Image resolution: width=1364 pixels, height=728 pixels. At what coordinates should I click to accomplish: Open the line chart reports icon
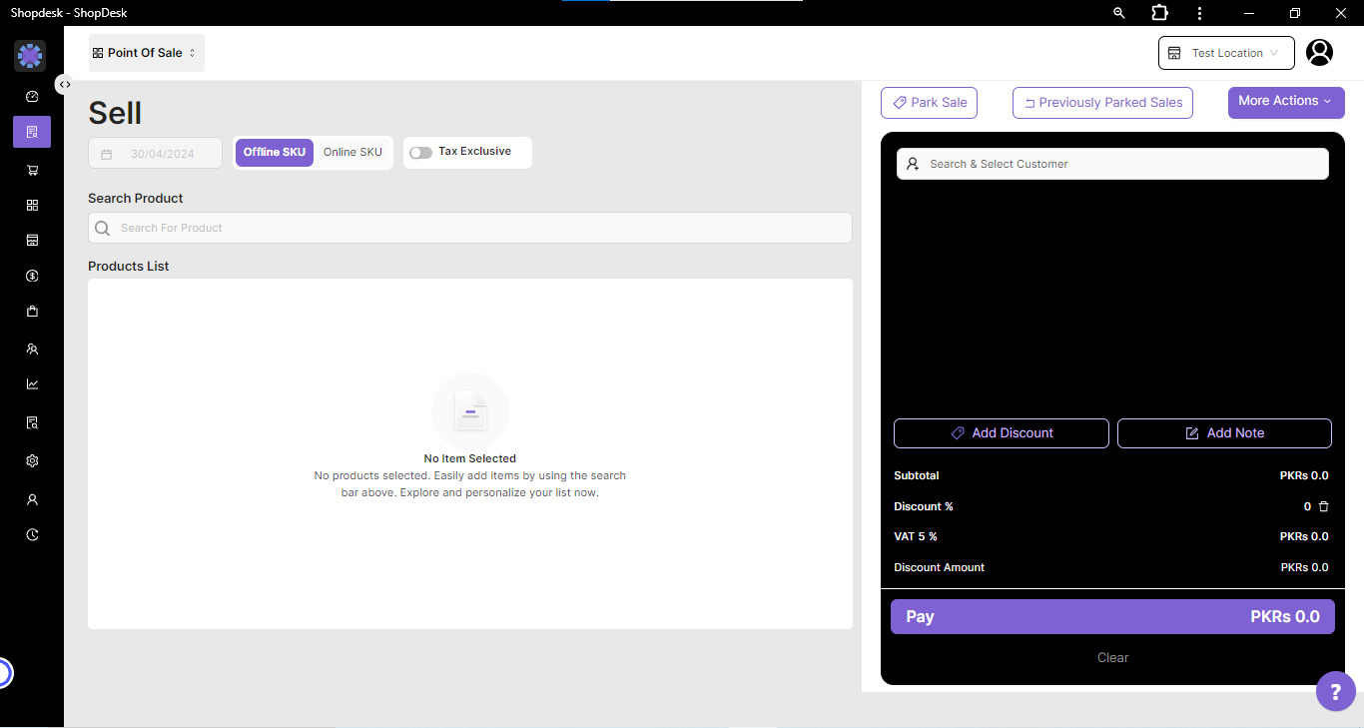[32, 384]
